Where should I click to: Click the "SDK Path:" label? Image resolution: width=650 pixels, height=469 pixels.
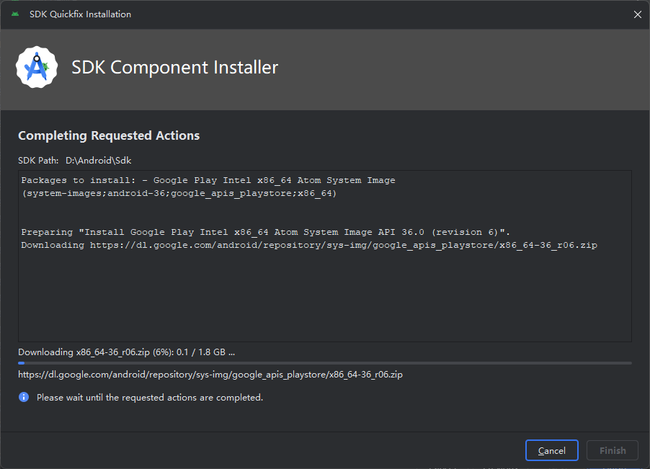pos(39,160)
